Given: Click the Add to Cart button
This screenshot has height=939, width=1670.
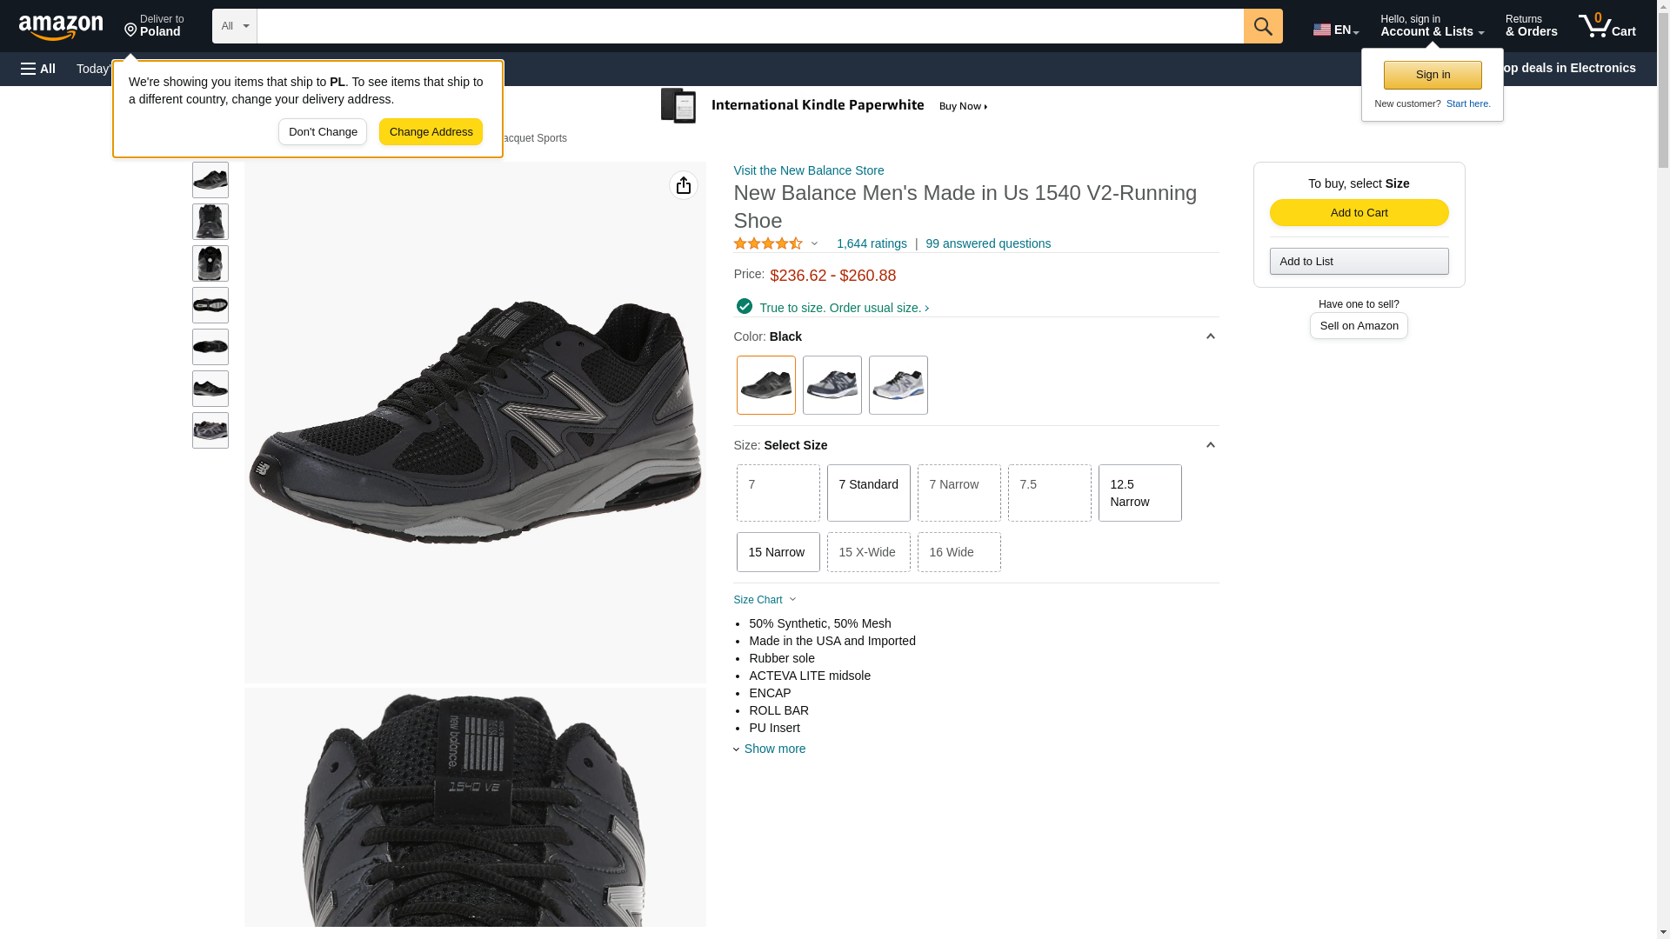Looking at the screenshot, I should point(1358,213).
